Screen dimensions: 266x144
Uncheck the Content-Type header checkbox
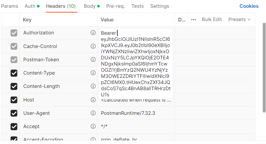[14, 73]
